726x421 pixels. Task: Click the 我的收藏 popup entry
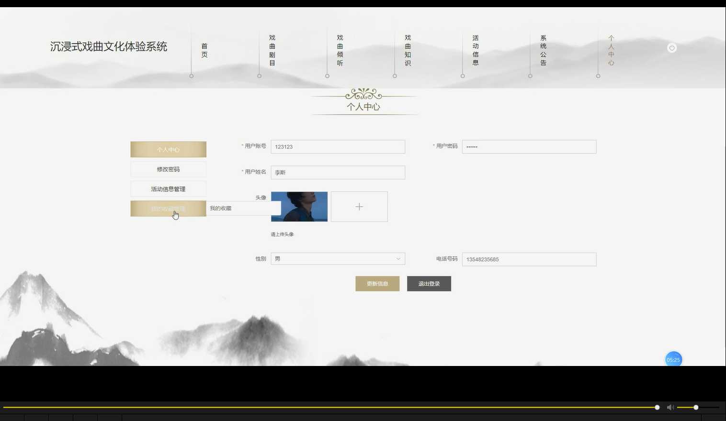220,208
